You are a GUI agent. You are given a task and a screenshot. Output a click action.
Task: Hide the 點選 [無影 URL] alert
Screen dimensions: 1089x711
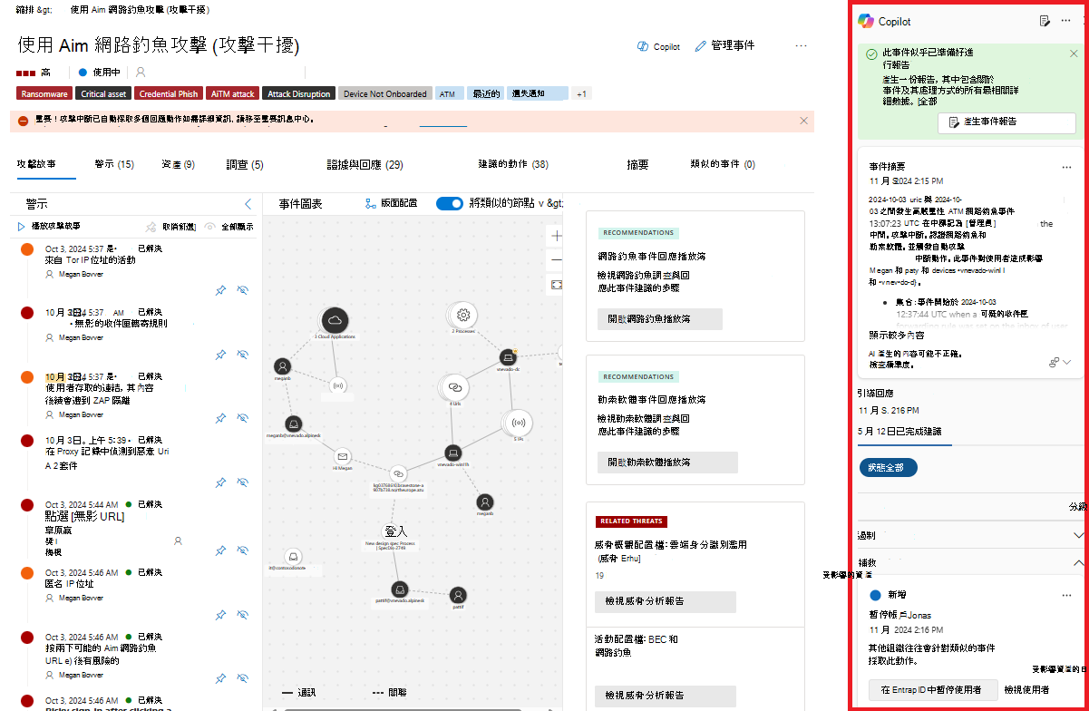pyautogui.click(x=242, y=550)
